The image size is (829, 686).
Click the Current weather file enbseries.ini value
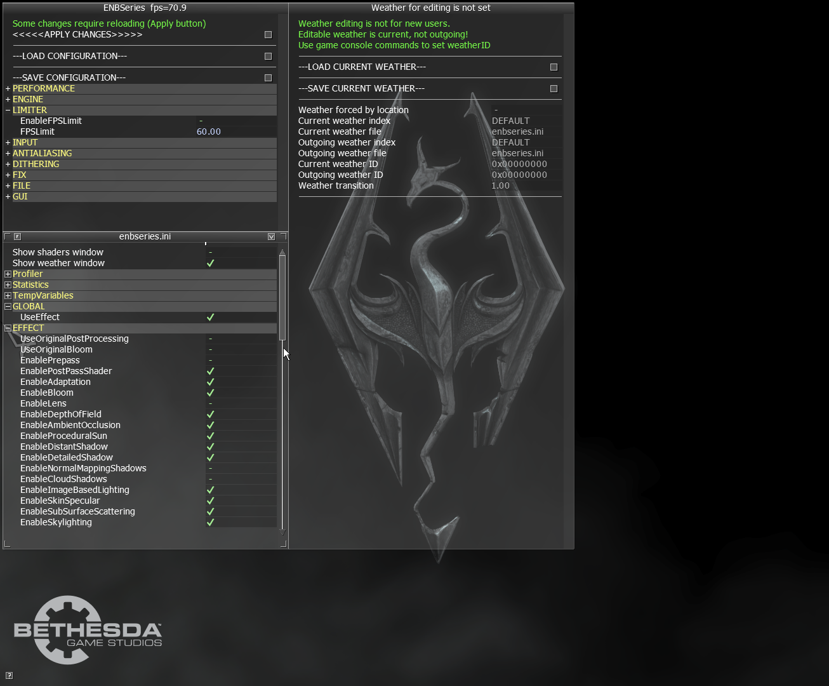(526, 131)
